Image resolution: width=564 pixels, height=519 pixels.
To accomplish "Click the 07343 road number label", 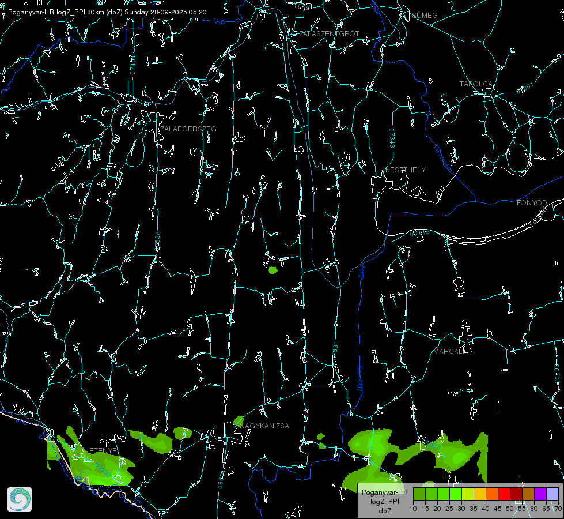I will (392, 138).
